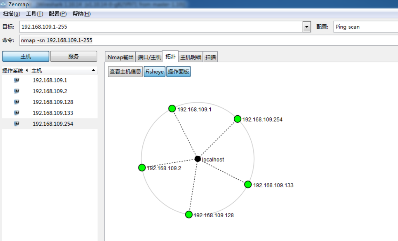Click the 命令 field with nmap -sn command
Screen dimensions: 398x241
pyautogui.click(x=209, y=40)
